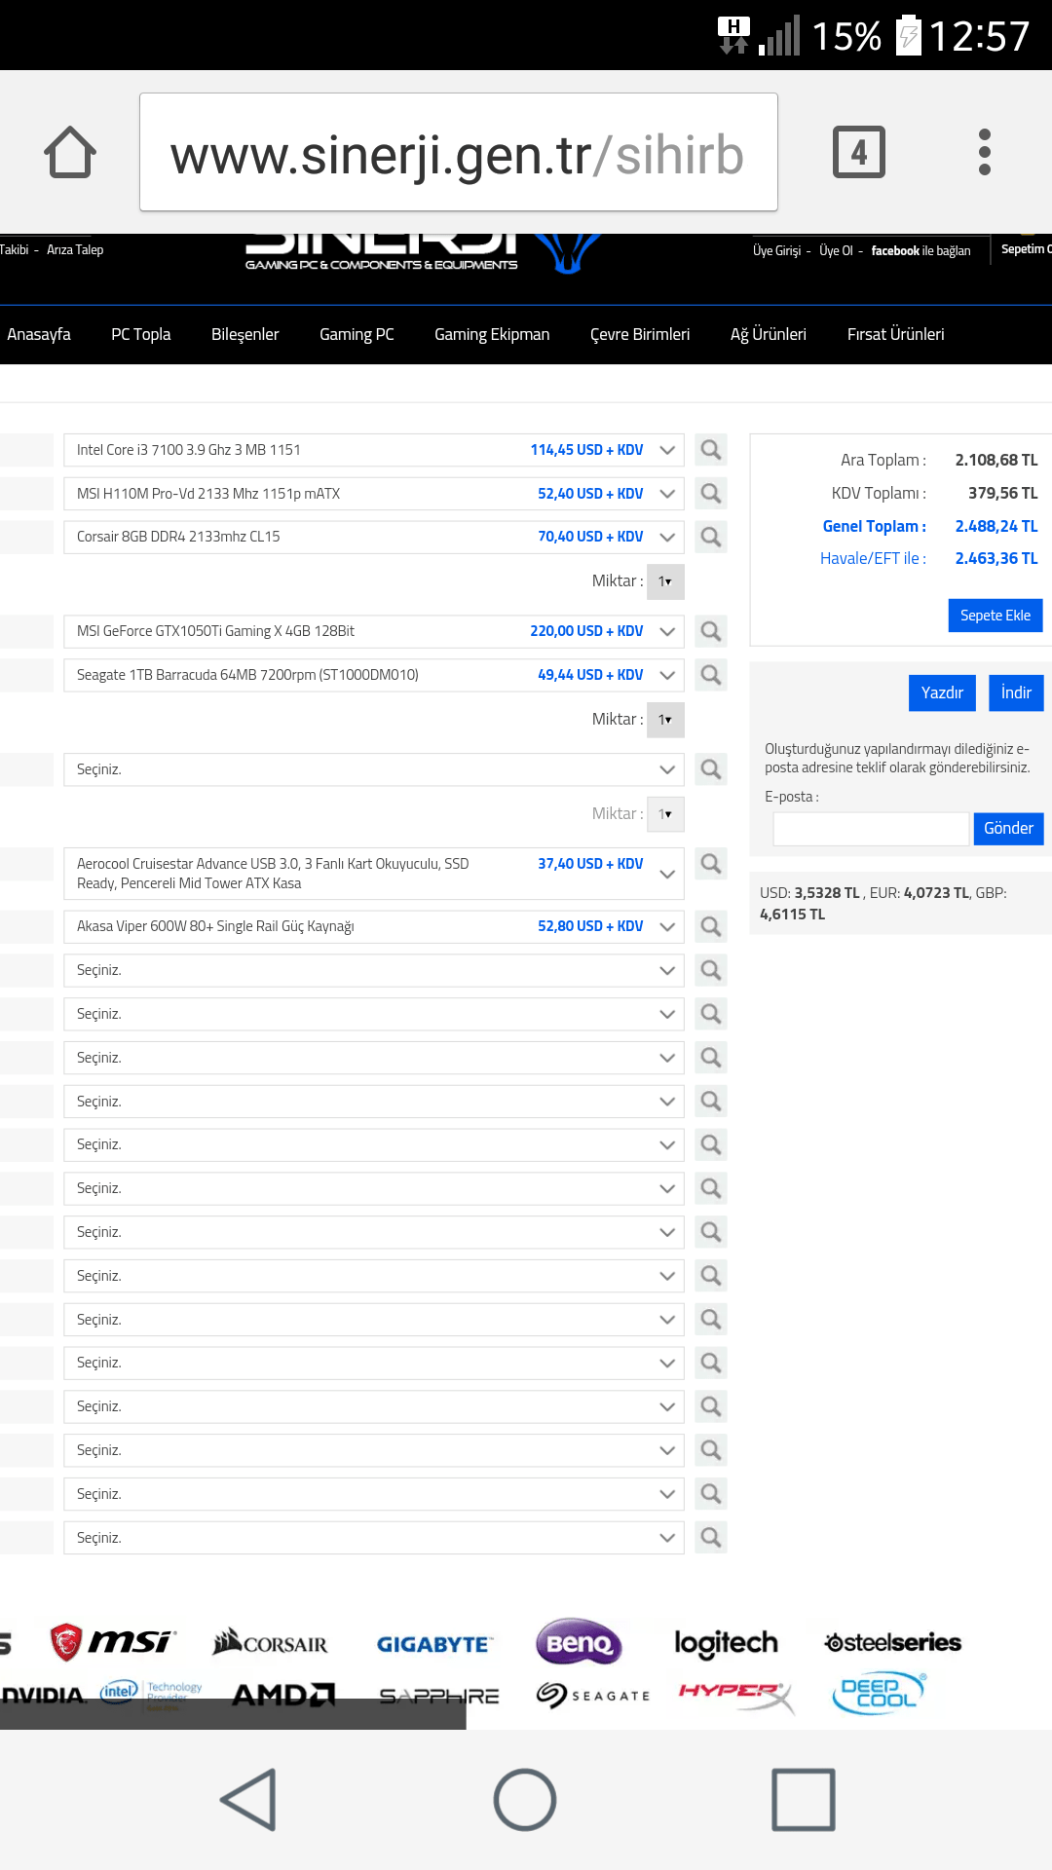This screenshot has height=1870, width=1052.
Task: Expand the Corsair 8GB DDR4 dropdown
Action: click(x=667, y=537)
